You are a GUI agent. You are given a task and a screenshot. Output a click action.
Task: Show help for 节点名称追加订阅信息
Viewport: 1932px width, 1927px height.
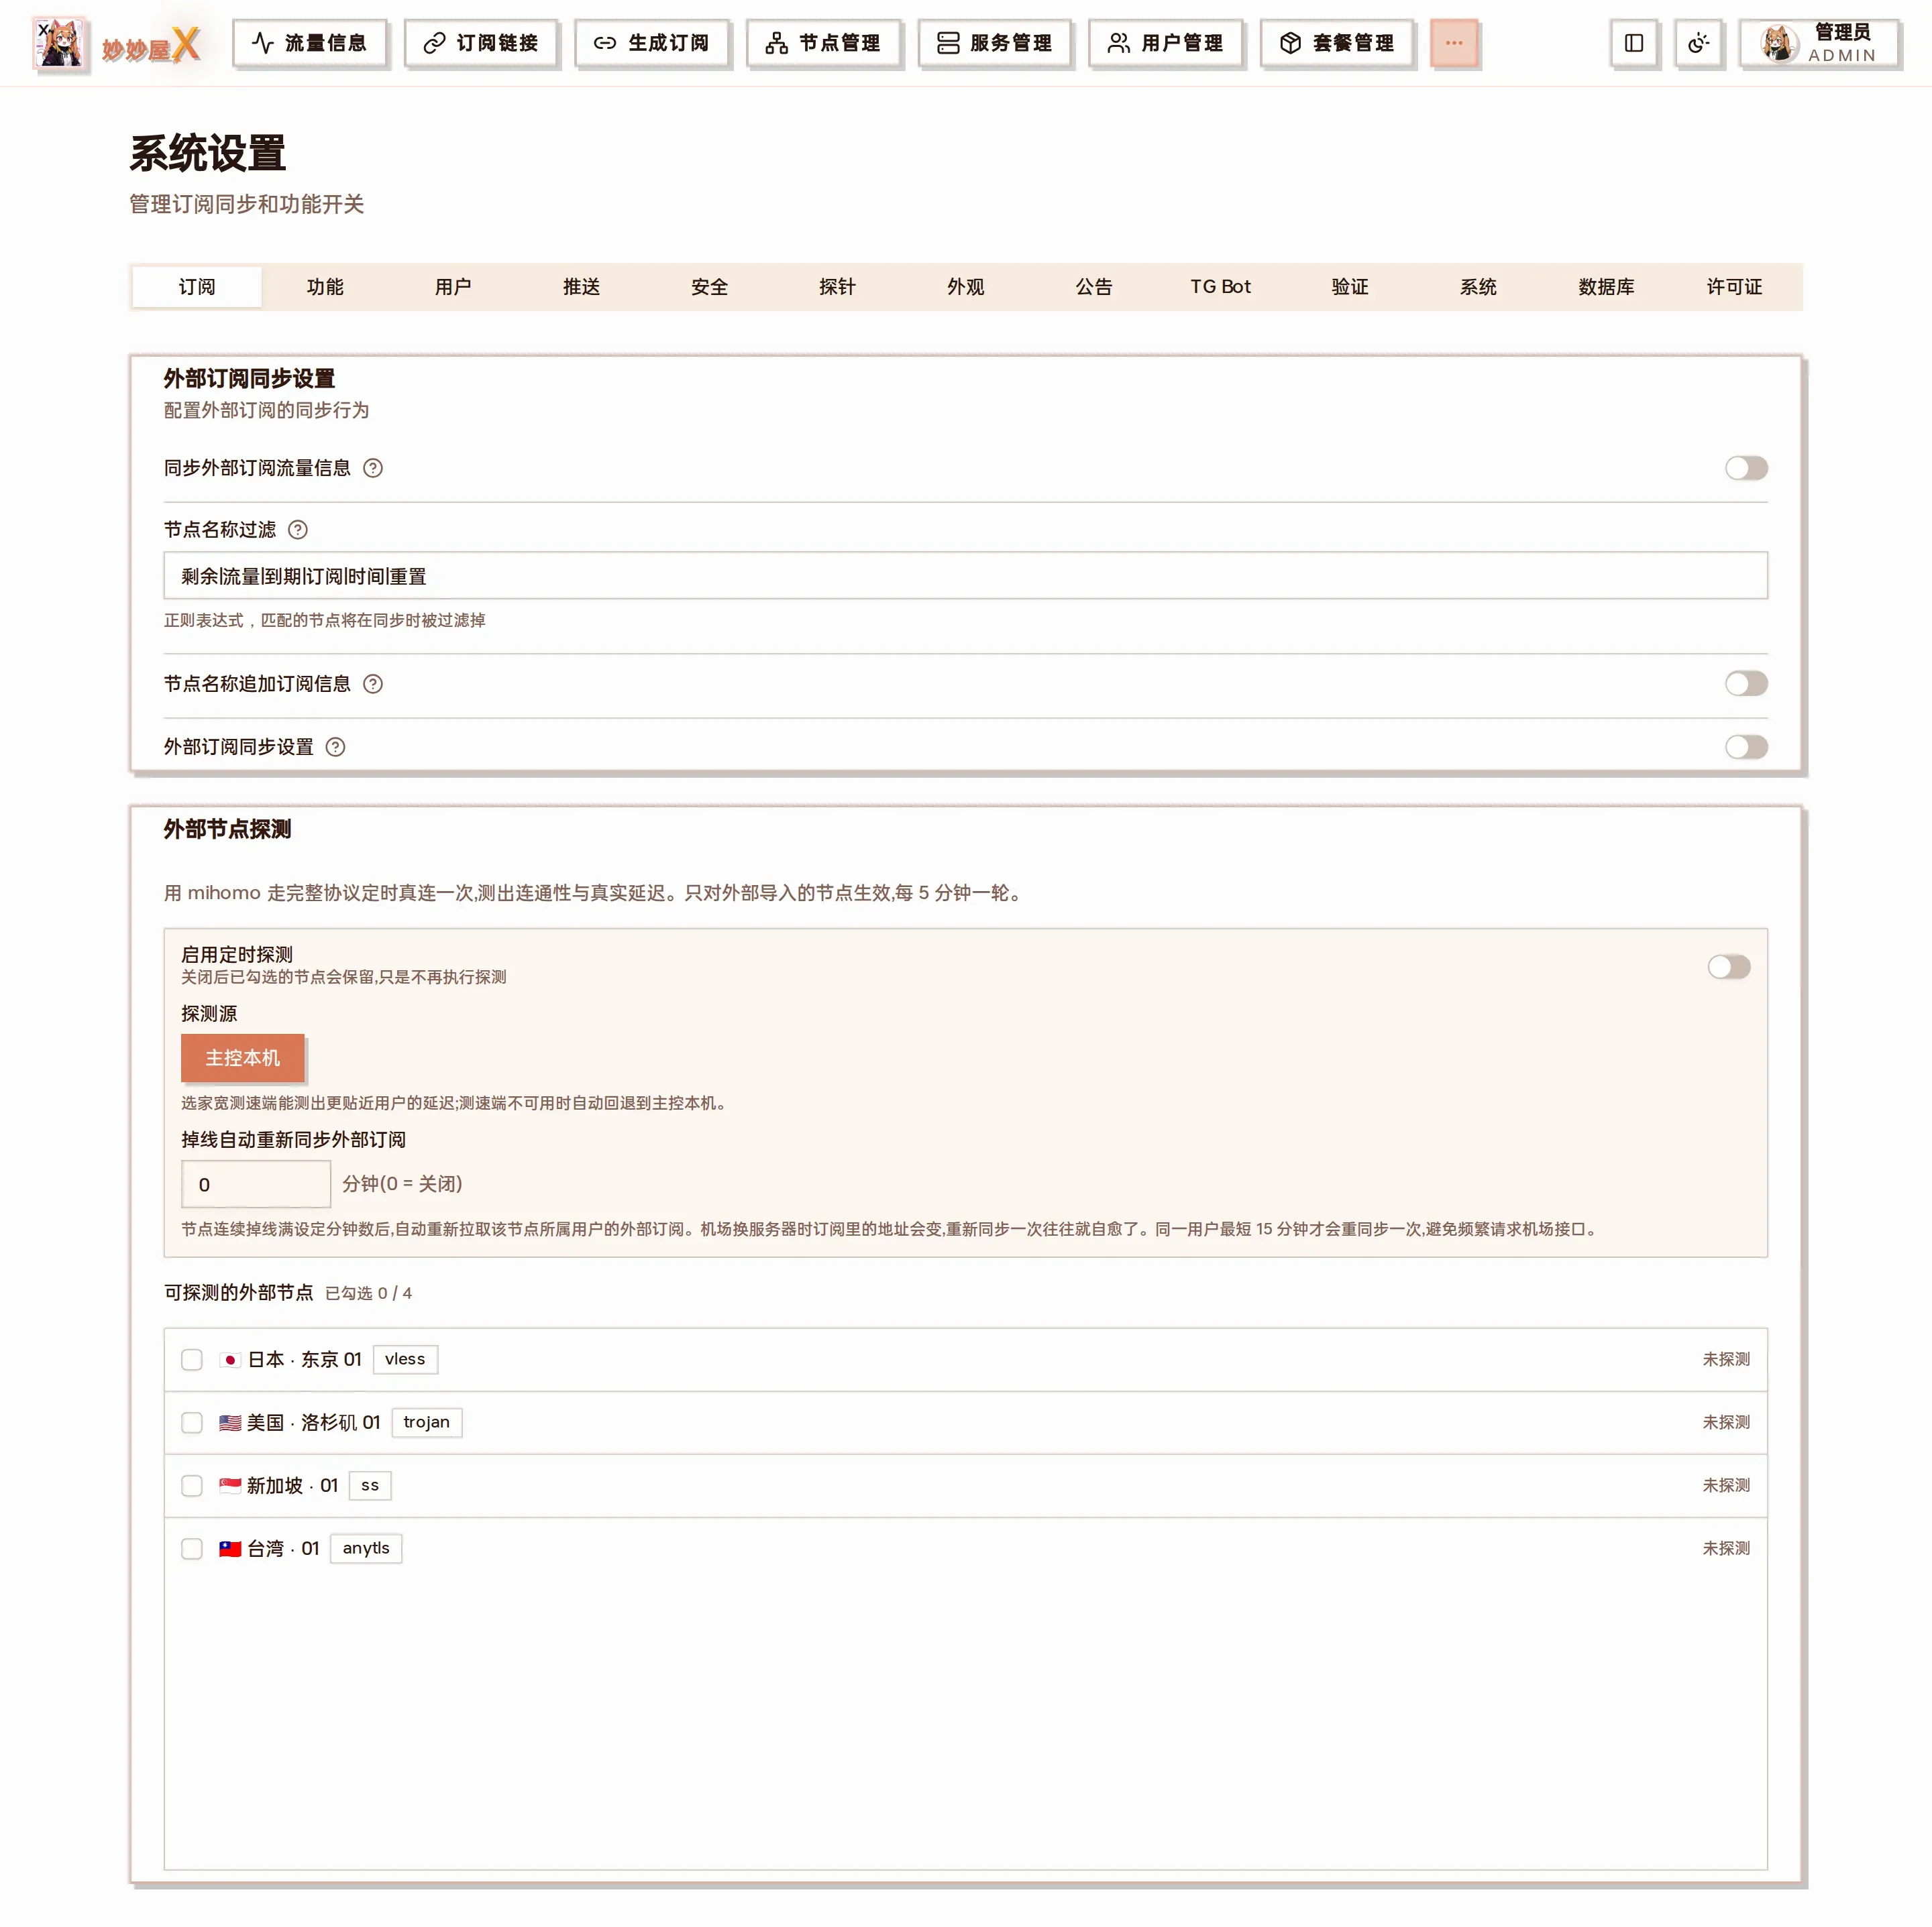[373, 684]
